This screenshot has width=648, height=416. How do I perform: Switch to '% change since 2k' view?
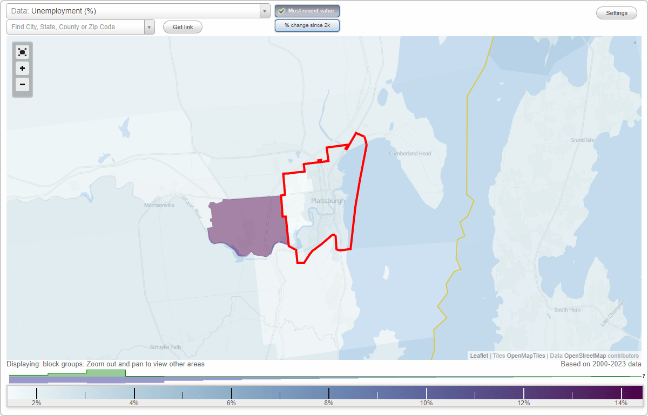pos(307,25)
